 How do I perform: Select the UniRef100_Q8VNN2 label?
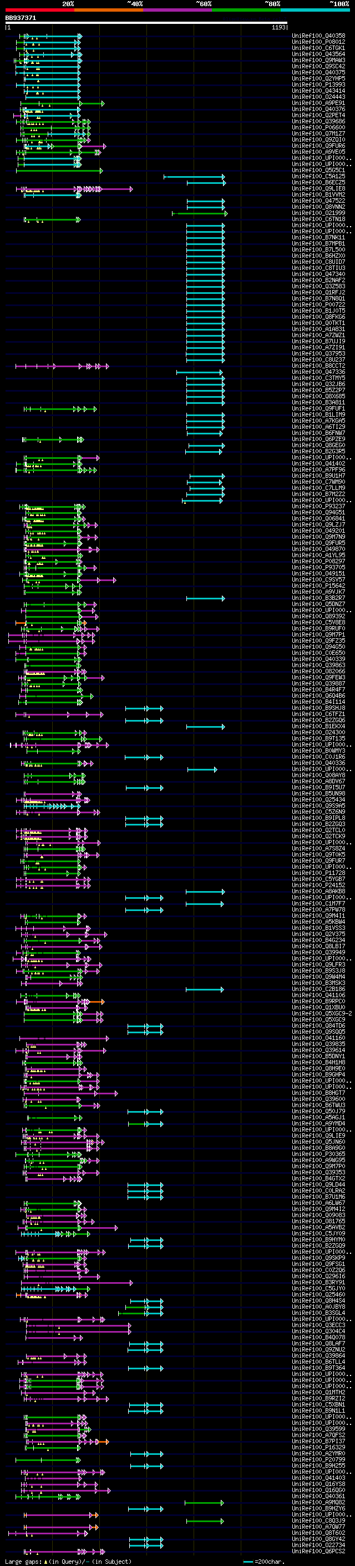[318, 207]
